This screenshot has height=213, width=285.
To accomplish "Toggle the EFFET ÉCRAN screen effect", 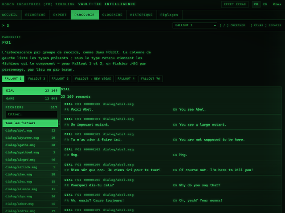I will pyautogui.click(x=235, y=4).
